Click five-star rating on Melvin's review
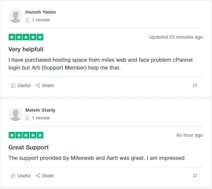The image size is (212, 189). [26, 135]
